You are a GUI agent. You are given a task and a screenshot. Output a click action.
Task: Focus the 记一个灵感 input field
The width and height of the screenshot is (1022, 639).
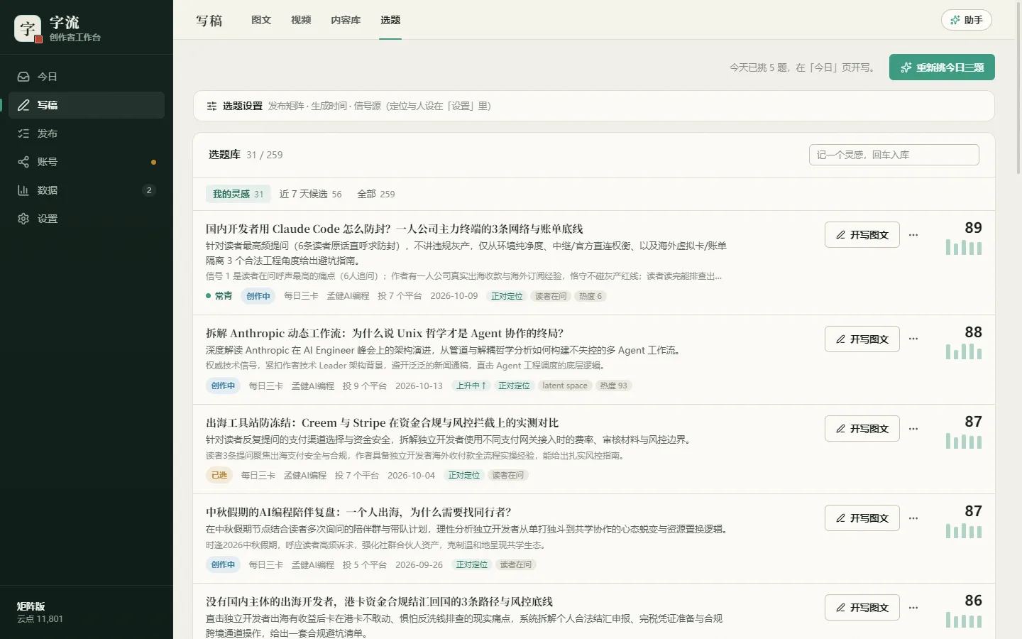tap(894, 155)
